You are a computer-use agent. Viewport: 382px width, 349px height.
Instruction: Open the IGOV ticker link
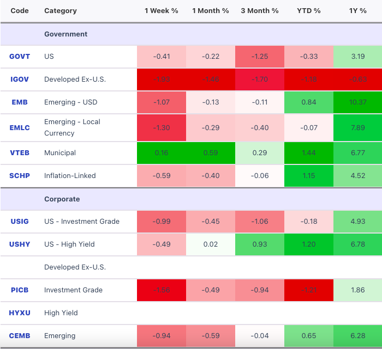tap(20, 79)
